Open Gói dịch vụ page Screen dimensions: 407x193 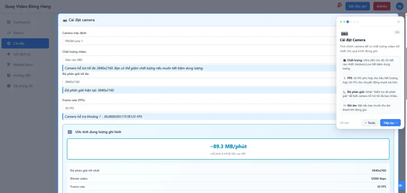tap(25, 54)
